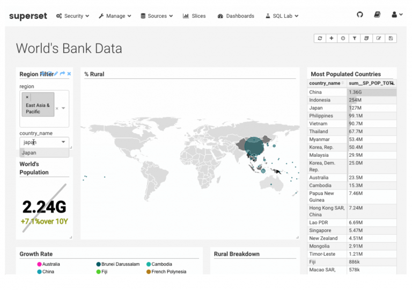Click the active filters funnel icon
This screenshot has height=290, width=412.
355,38
